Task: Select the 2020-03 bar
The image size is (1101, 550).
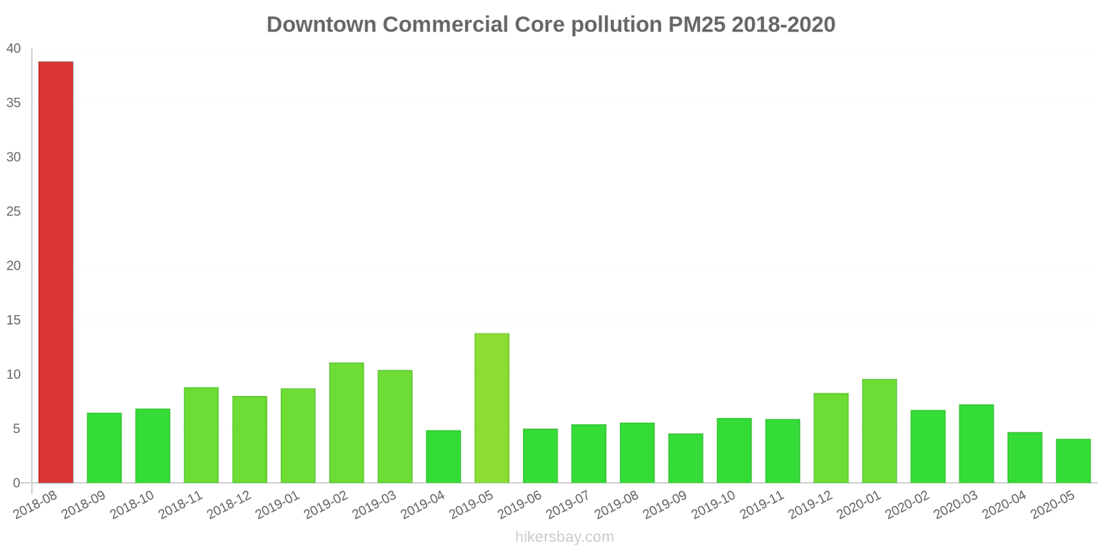Action: coord(976,443)
